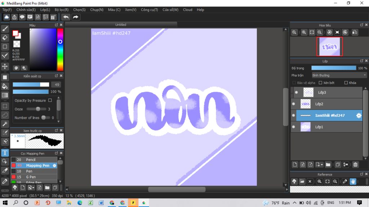
Task: Hide the IamShiii #hd247 layer
Action: pos(293,115)
